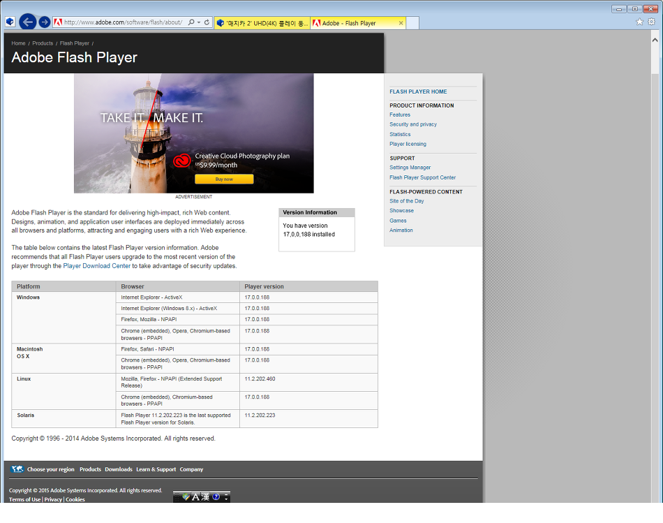This screenshot has width=663, height=523.
Task: Go to Home breadcrumb
Action: coord(18,43)
